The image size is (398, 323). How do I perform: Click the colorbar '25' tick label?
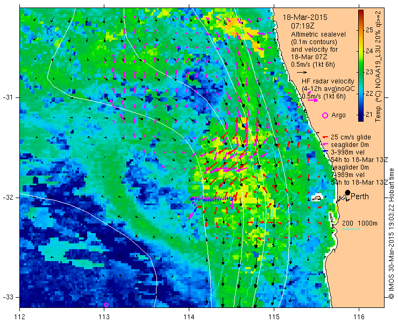[369, 30]
